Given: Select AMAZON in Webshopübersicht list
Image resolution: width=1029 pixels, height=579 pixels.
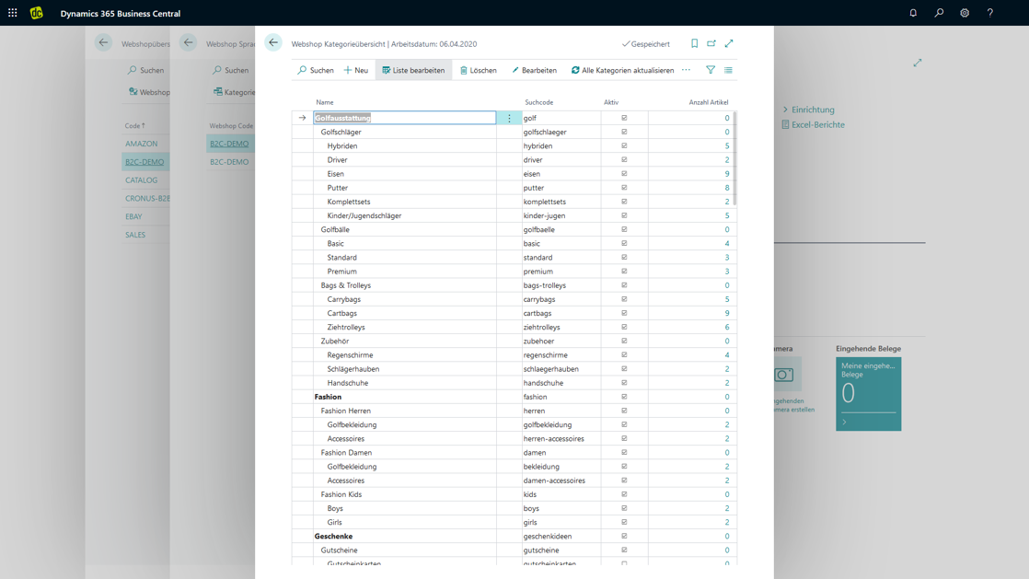Looking at the screenshot, I should click(141, 144).
